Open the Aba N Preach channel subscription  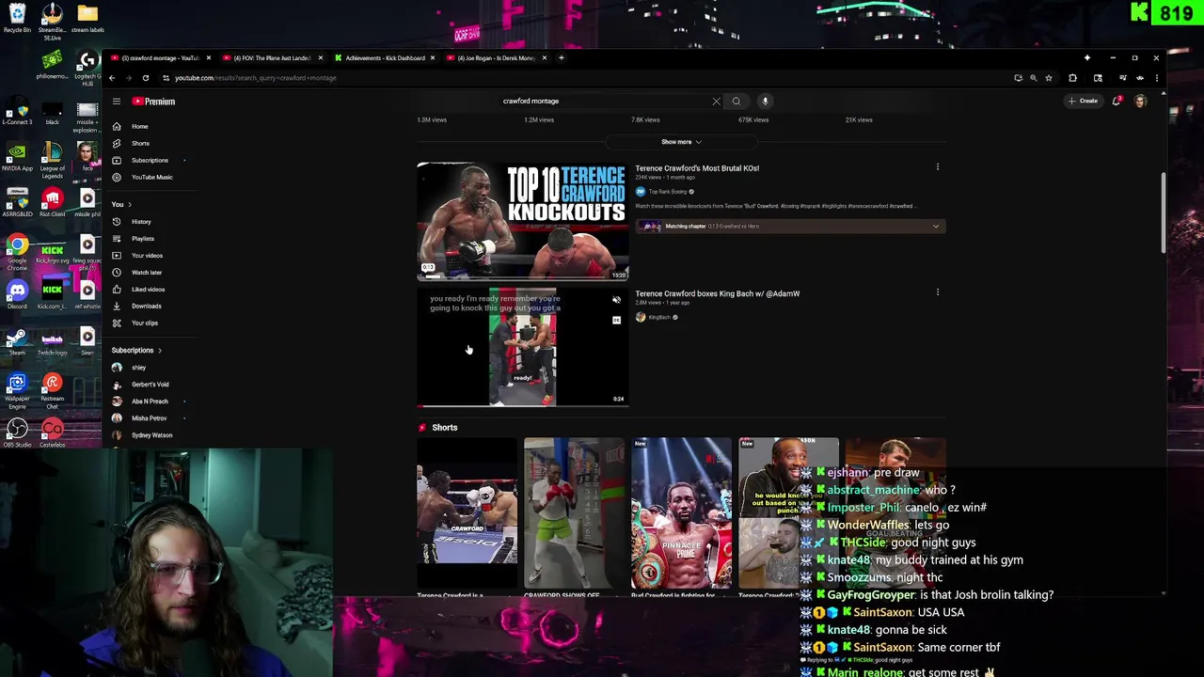[149, 401]
